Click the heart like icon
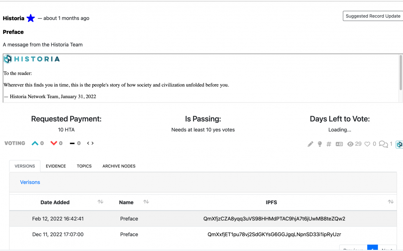 pyautogui.click(x=367, y=144)
